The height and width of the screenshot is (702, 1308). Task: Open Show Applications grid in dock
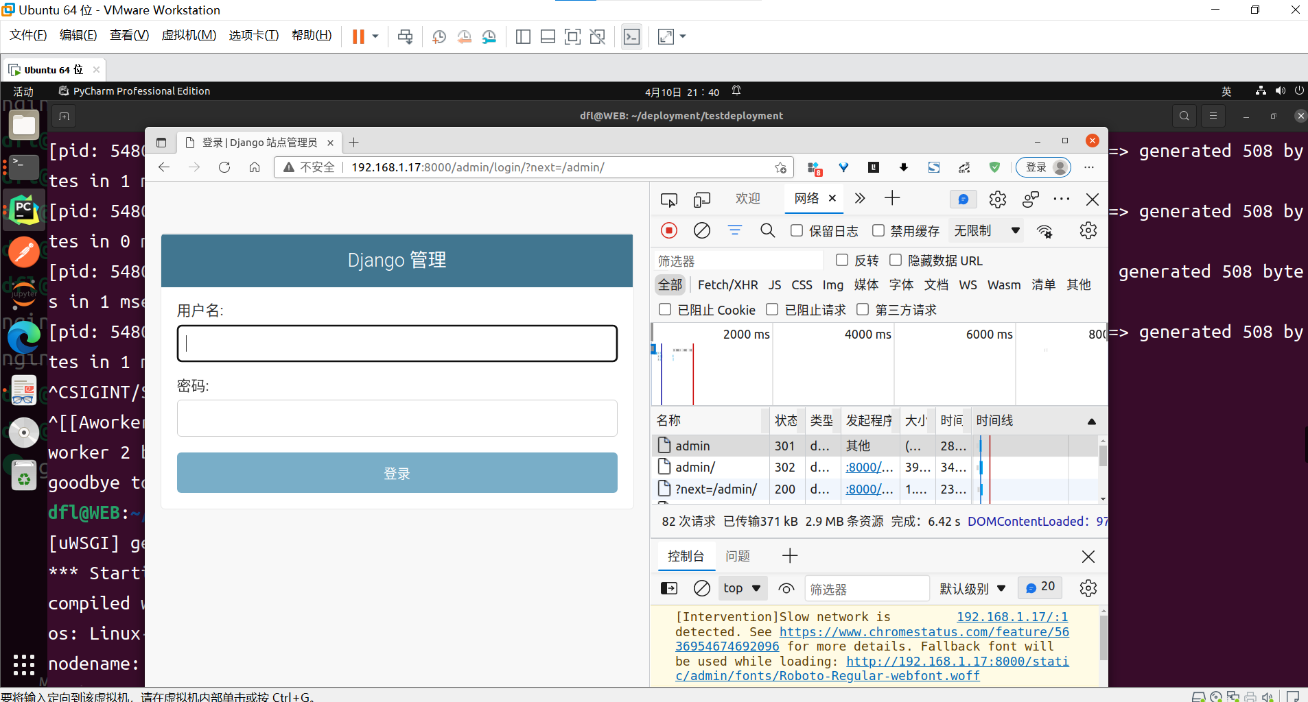(x=24, y=665)
